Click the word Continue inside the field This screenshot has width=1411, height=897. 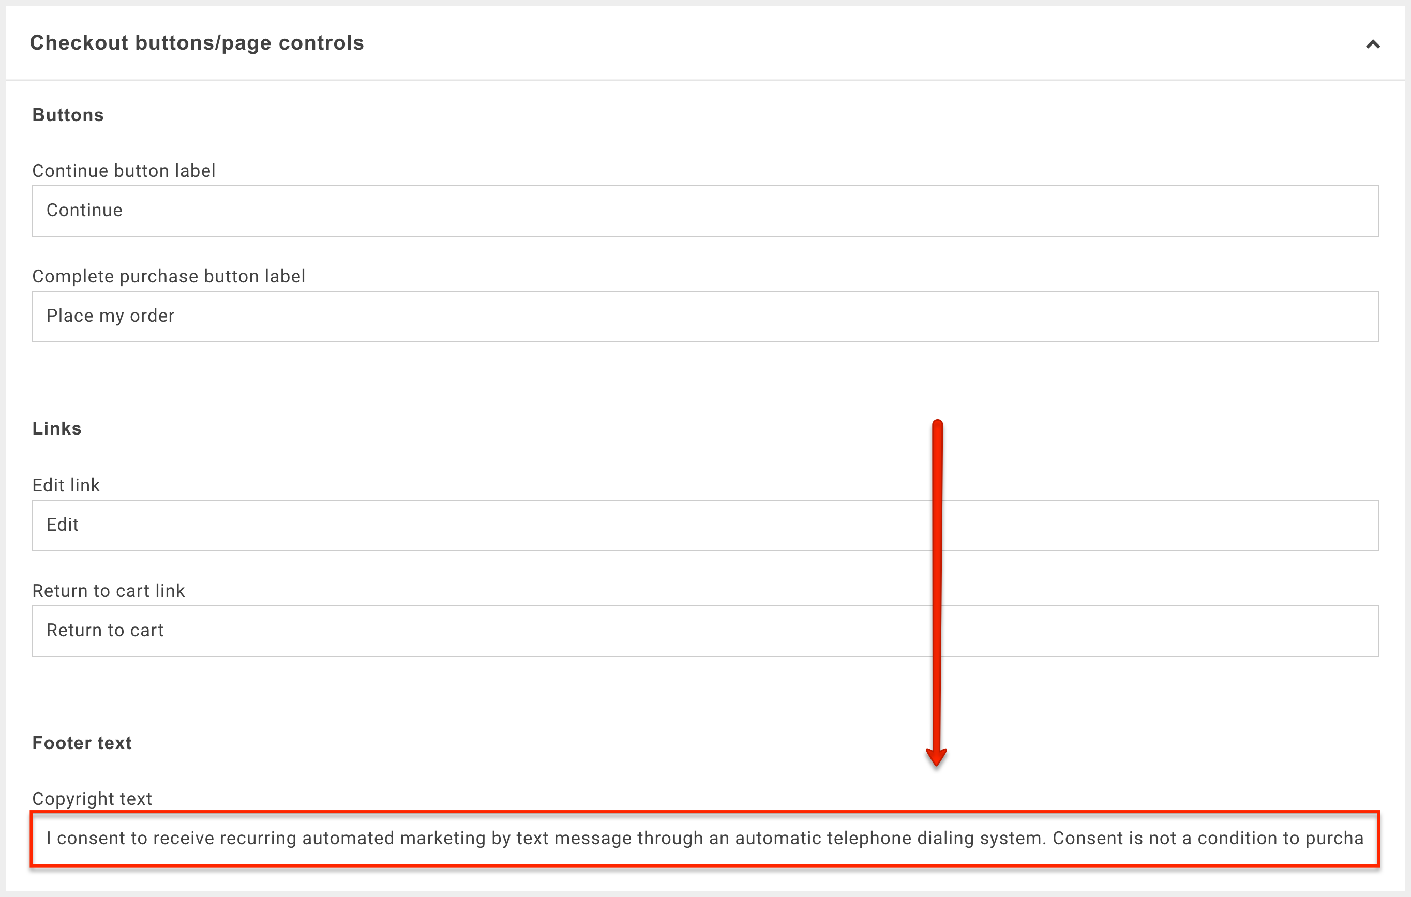84,211
